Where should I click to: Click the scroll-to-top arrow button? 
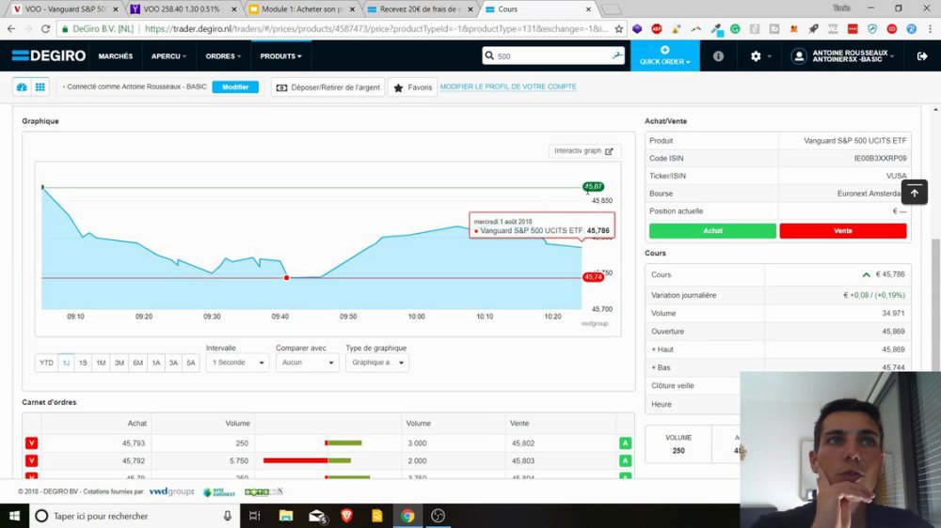point(914,193)
